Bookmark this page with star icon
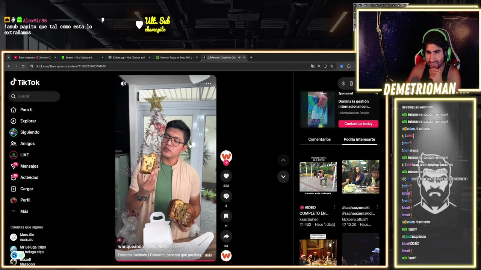 click(x=331, y=66)
